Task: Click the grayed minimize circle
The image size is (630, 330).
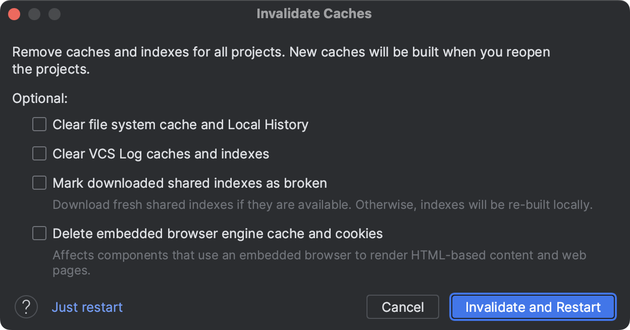Action: click(x=34, y=14)
